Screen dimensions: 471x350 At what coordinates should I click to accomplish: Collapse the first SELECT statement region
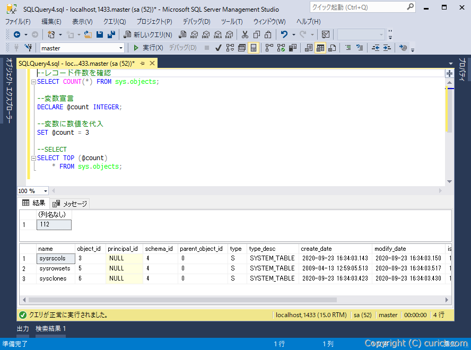[x=33, y=81]
